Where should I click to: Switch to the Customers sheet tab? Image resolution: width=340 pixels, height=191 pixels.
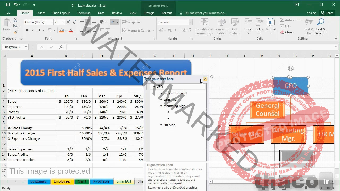39,181
